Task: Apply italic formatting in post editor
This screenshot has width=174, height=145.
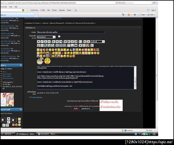Action: point(42,42)
